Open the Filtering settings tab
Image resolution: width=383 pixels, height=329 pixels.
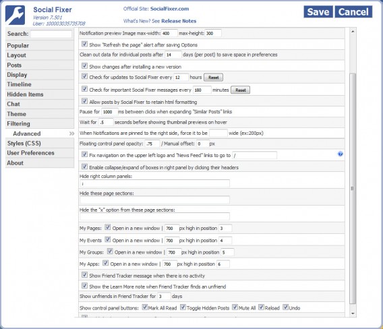pyautogui.click(x=40, y=123)
